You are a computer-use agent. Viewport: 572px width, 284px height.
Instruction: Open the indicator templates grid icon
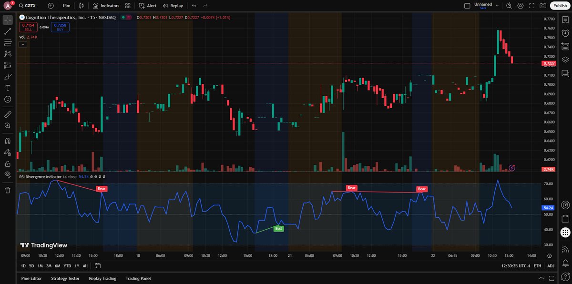128,6
